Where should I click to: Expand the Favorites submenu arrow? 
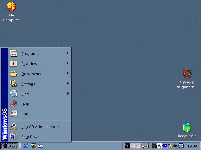[x=68, y=63]
